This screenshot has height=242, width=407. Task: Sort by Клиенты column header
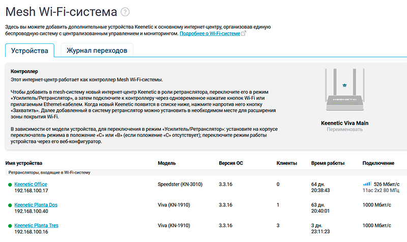point(286,163)
